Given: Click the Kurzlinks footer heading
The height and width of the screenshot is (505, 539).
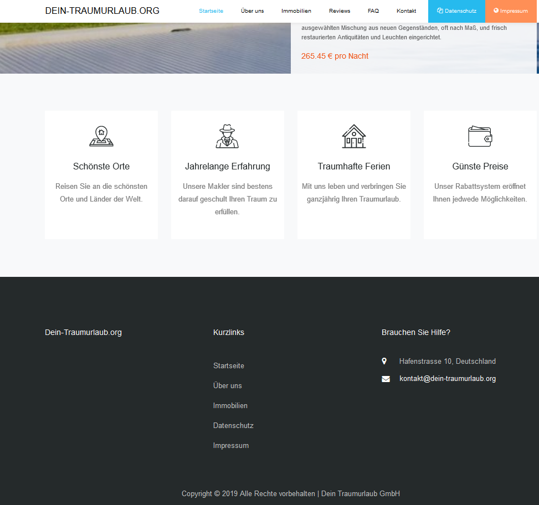Looking at the screenshot, I should (x=229, y=333).
